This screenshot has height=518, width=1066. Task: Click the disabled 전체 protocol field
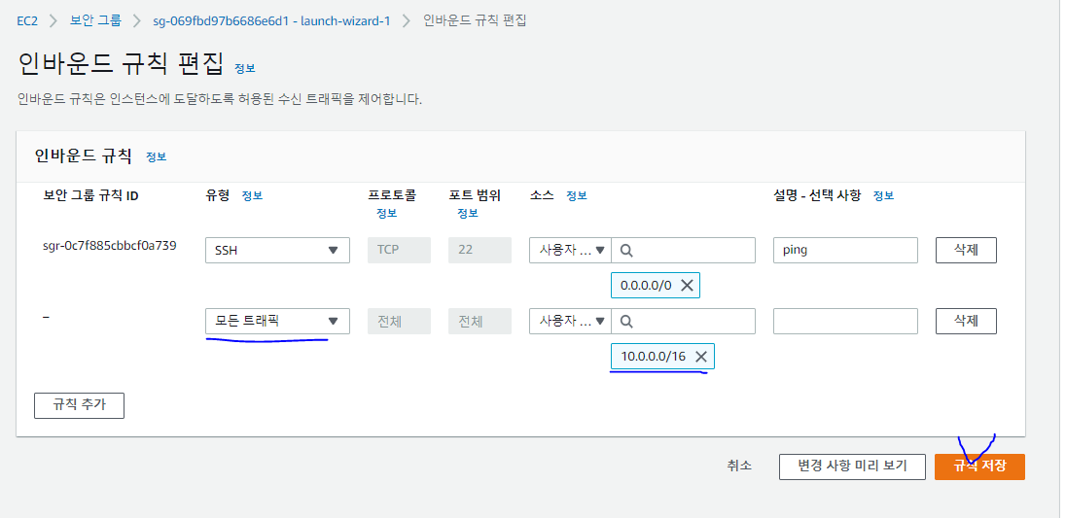[399, 321]
